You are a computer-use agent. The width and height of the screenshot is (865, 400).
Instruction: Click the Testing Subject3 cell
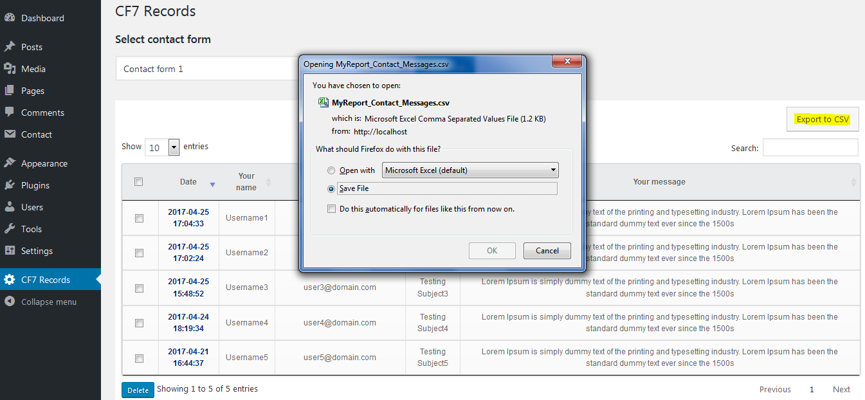pyautogui.click(x=433, y=287)
